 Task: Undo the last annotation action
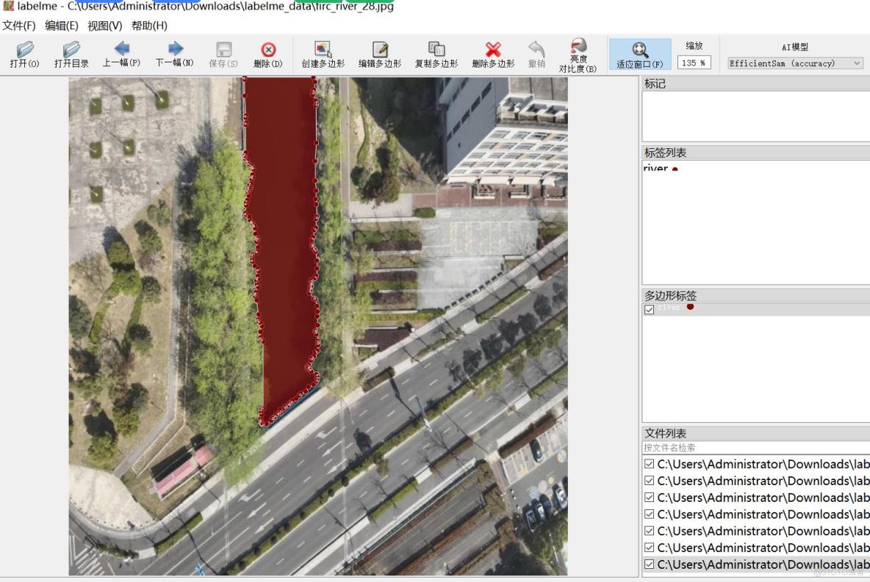pyautogui.click(x=539, y=54)
